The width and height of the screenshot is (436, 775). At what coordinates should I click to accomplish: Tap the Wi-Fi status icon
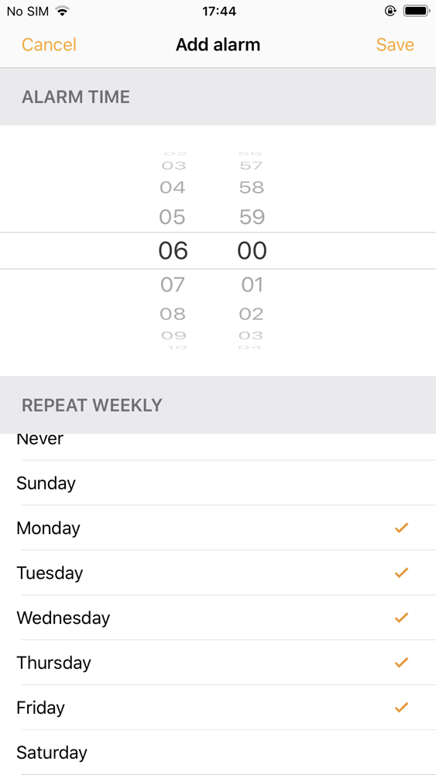62,11
